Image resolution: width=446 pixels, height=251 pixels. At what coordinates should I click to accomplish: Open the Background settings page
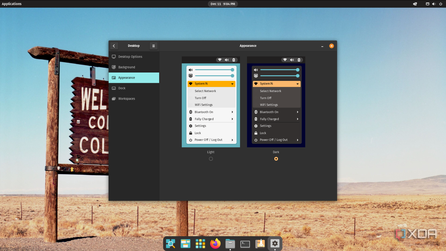pyautogui.click(x=134, y=67)
